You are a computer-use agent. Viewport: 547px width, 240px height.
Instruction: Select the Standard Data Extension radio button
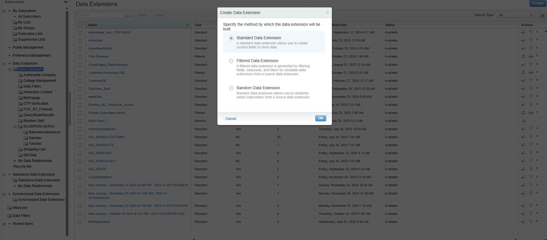point(231,38)
